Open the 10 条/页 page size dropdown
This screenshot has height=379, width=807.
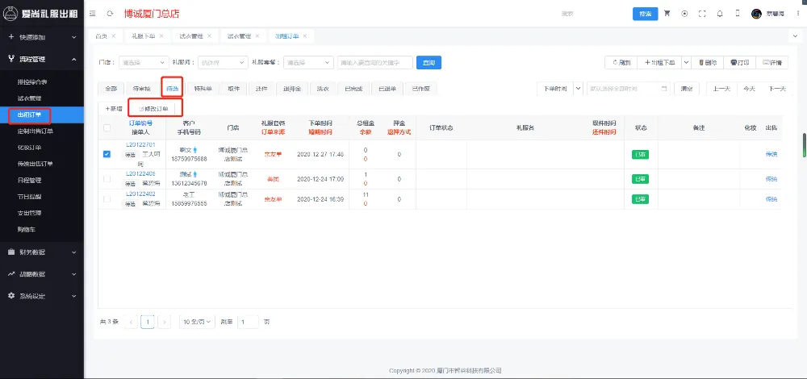(x=197, y=322)
